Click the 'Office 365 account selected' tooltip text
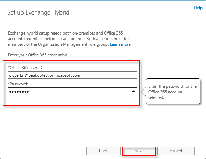The image size is (206, 159). (165, 95)
